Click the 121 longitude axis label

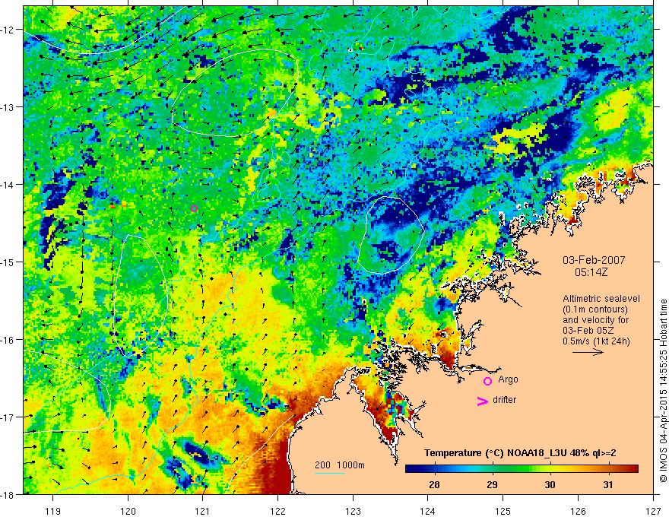[203, 511]
